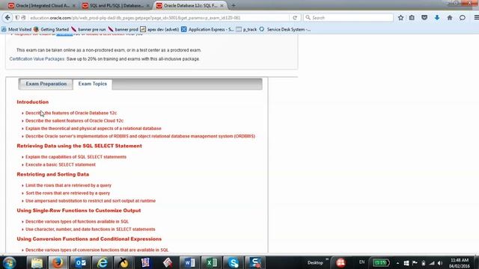This screenshot has width=479, height=269.
Task: Open the Snagit taskbar icon
Action: pyautogui.click(x=254, y=262)
